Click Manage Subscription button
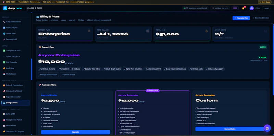 [49, 75]
